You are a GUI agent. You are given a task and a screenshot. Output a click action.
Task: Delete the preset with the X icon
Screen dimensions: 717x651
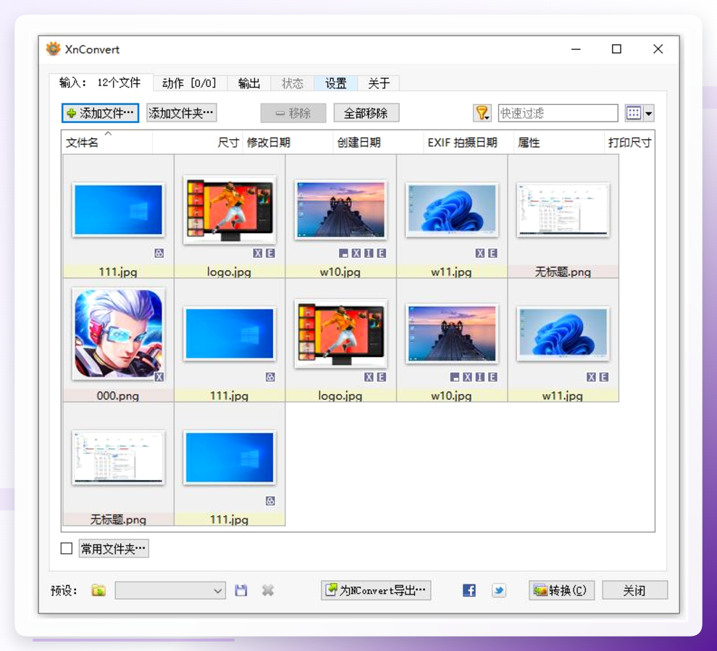coord(268,590)
